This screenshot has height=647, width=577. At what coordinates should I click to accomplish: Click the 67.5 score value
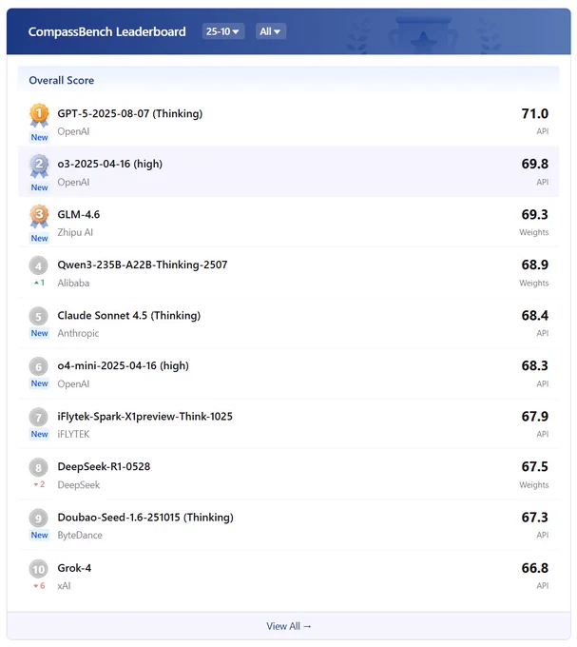coord(534,467)
